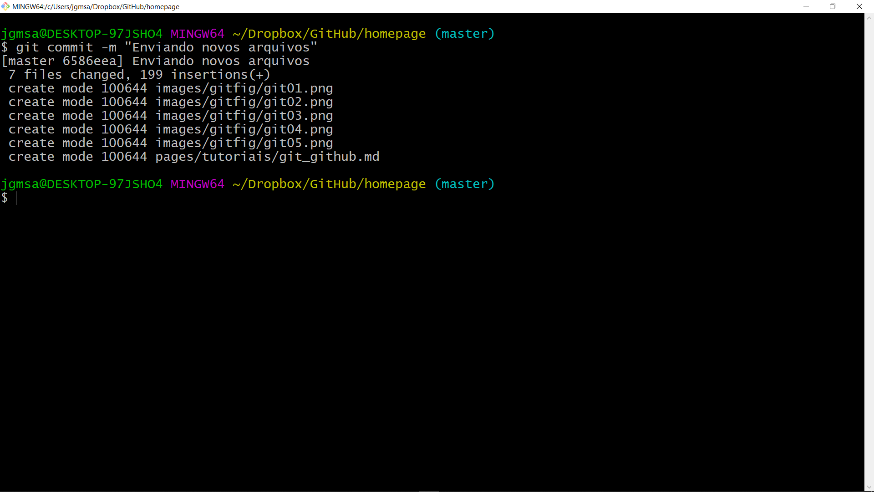Click the top prompt's MINGW64 label
874x492 pixels.
click(198, 34)
